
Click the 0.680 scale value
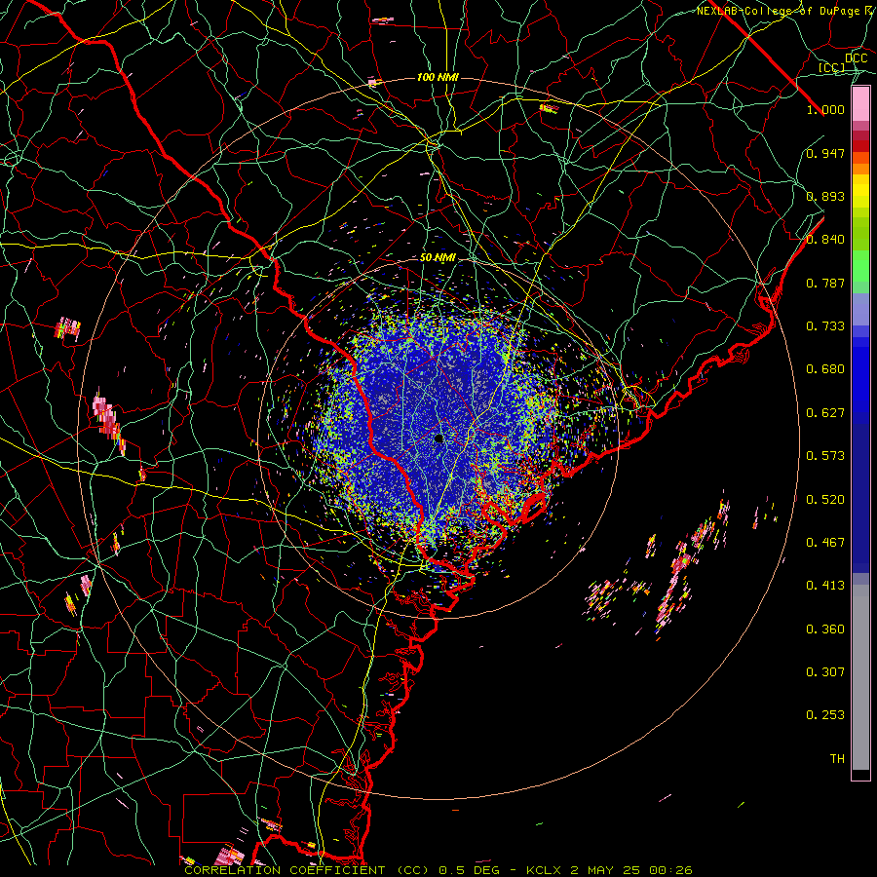pos(825,369)
